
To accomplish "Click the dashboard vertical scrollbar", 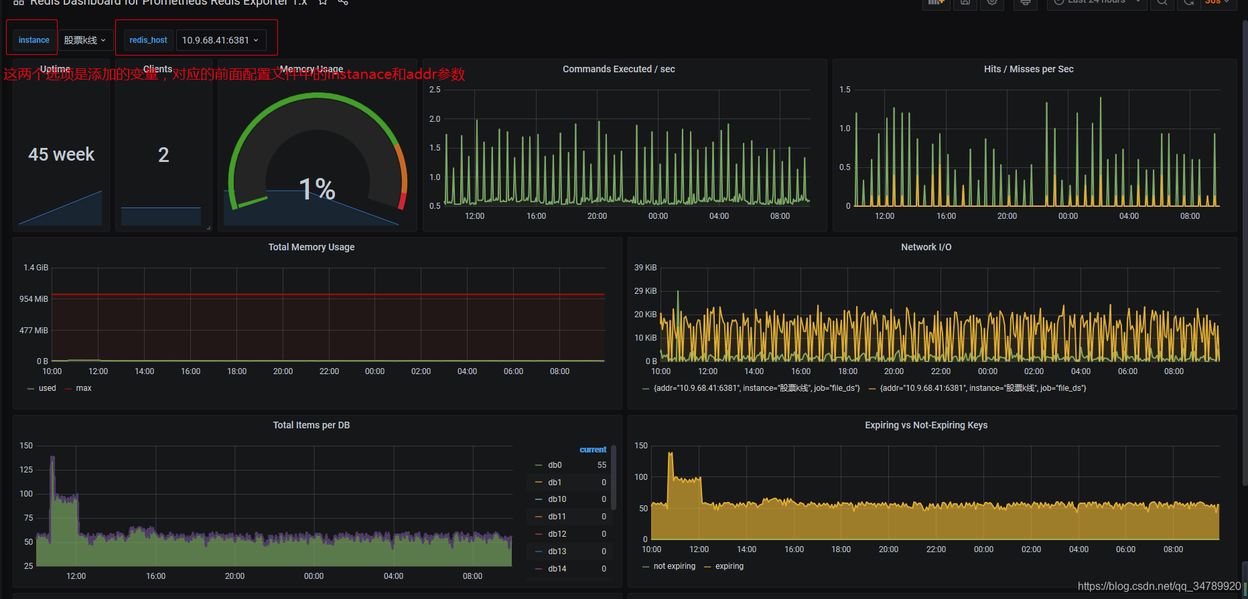I will point(1245,253).
